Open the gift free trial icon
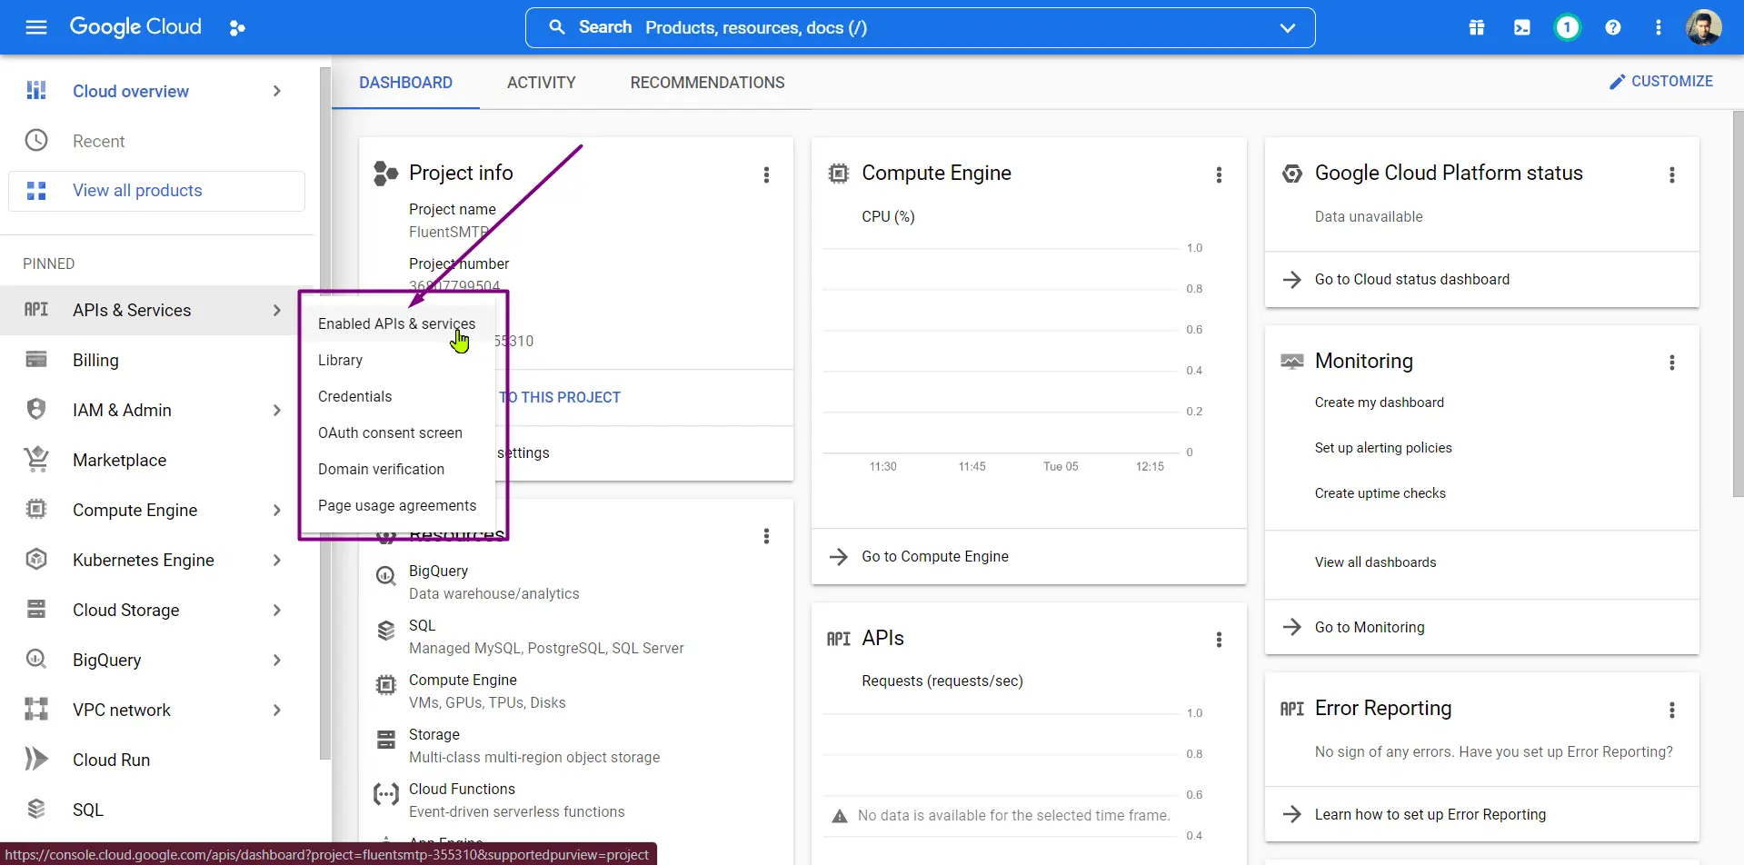Screen dimensions: 1744x865 tap(1476, 28)
